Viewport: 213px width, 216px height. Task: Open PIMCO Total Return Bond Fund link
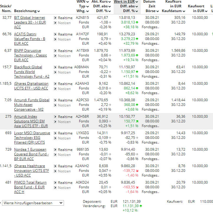pos(30,187)
